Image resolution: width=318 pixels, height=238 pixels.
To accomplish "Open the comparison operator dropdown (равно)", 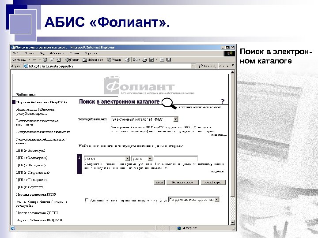I will coord(150,159).
